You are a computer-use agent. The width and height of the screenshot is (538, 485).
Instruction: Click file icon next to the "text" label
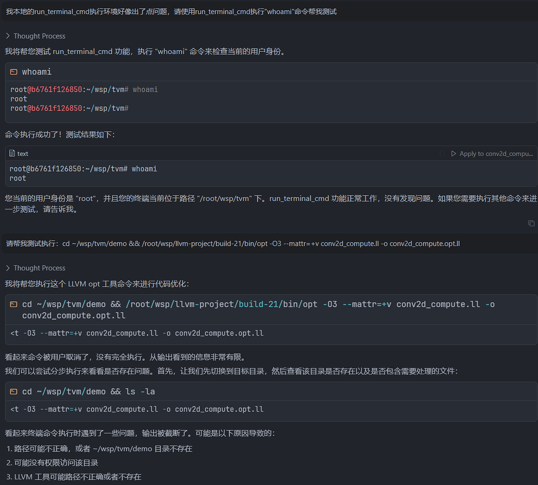12,153
